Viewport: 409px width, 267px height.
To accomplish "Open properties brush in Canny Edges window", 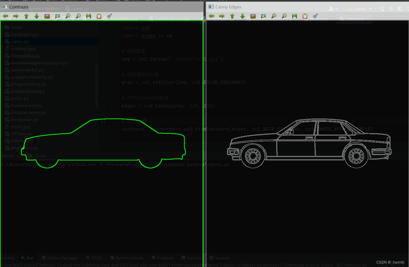I will point(315,16).
